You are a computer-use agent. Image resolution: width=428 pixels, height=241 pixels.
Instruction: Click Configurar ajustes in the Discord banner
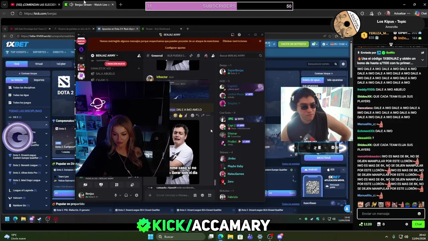175,48
